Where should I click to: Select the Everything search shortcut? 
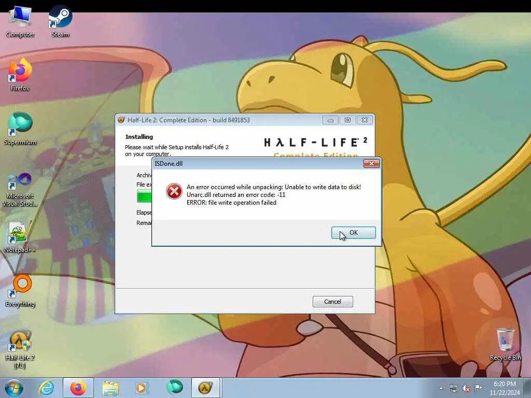20,291
